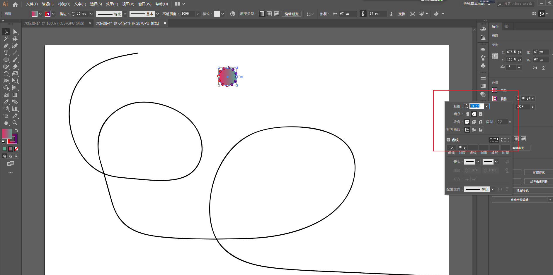The image size is (553, 275).
Task: Expand the opacity (不透明度) flyout arrow
Action: coord(198,14)
